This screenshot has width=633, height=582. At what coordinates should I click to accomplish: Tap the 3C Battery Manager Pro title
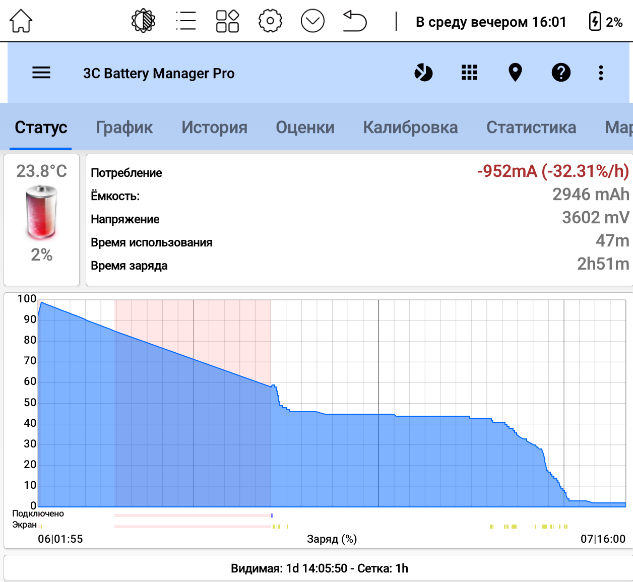tap(159, 74)
